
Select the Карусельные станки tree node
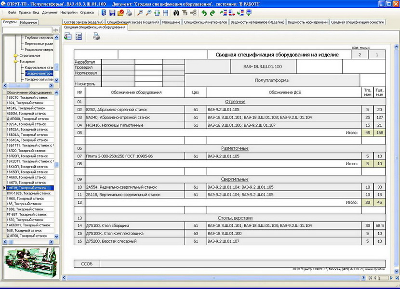tap(39, 67)
